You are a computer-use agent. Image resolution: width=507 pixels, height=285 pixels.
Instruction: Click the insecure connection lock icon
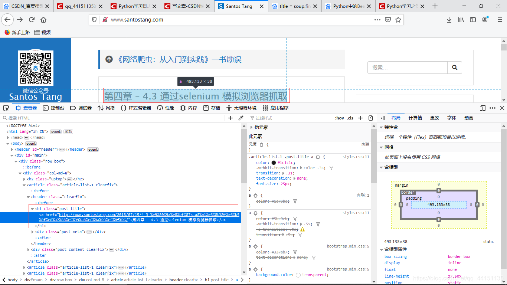coord(105,20)
